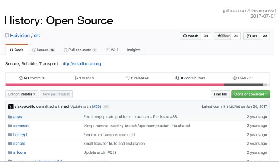Image resolution: width=279 pixels, height=162 pixels.
Task: Click the commits history clock icon
Action: [x=21, y=78]
